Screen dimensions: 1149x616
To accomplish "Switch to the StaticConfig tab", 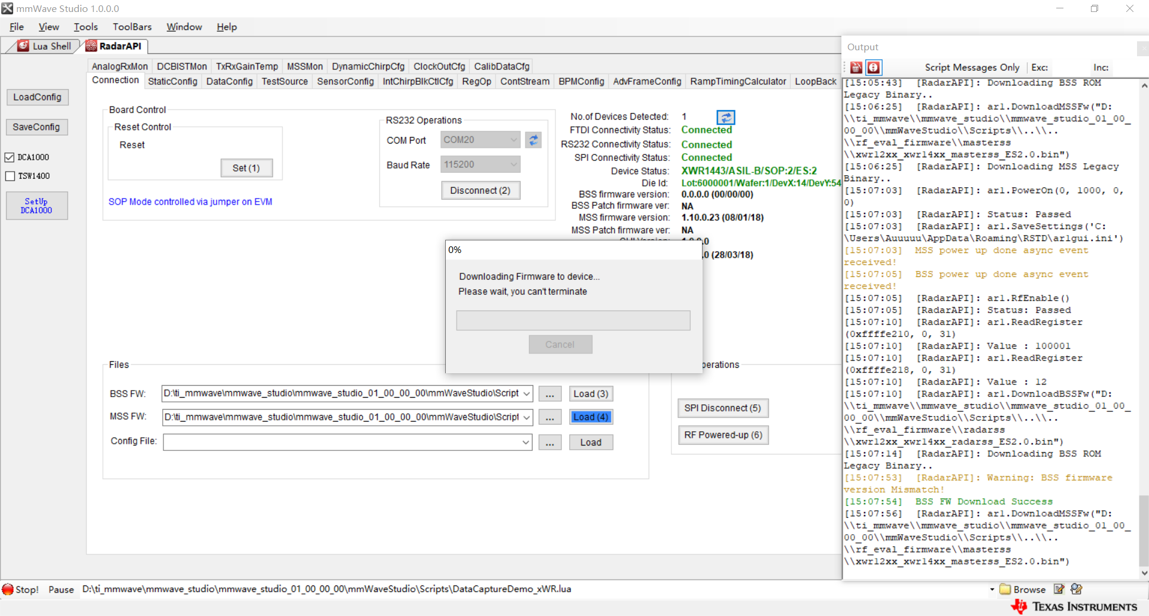I will [172, 81].
